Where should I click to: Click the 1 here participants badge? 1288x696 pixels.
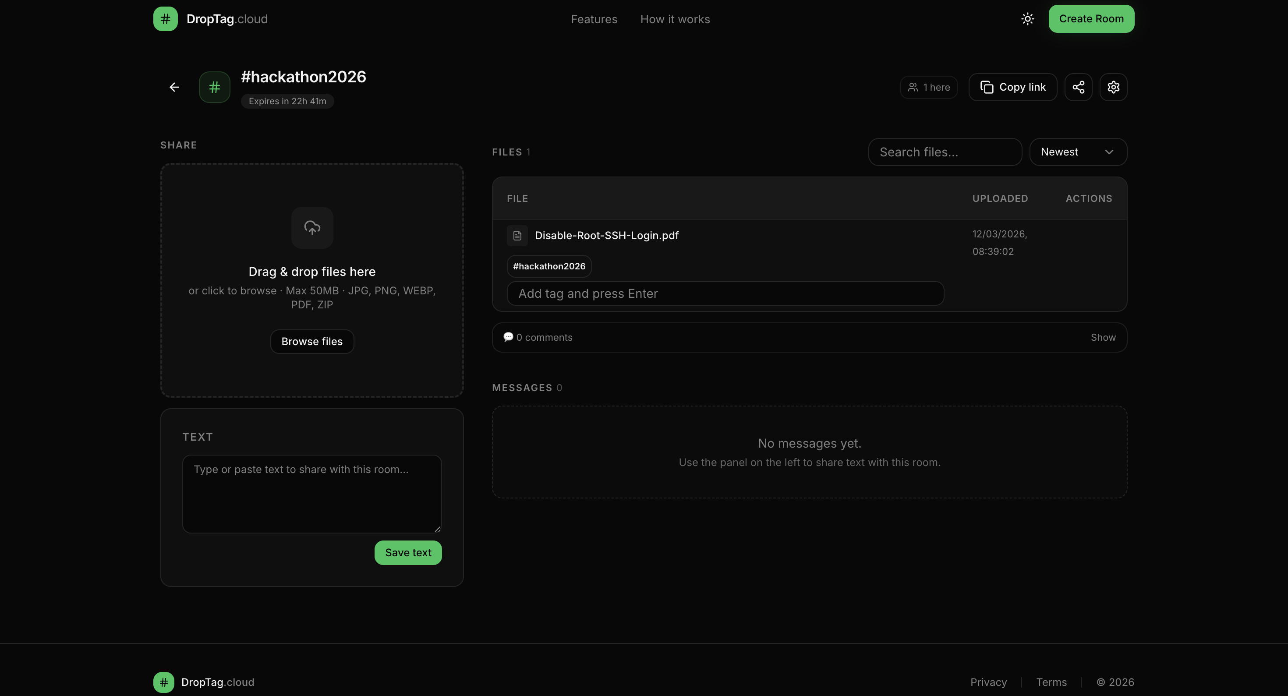928,87
